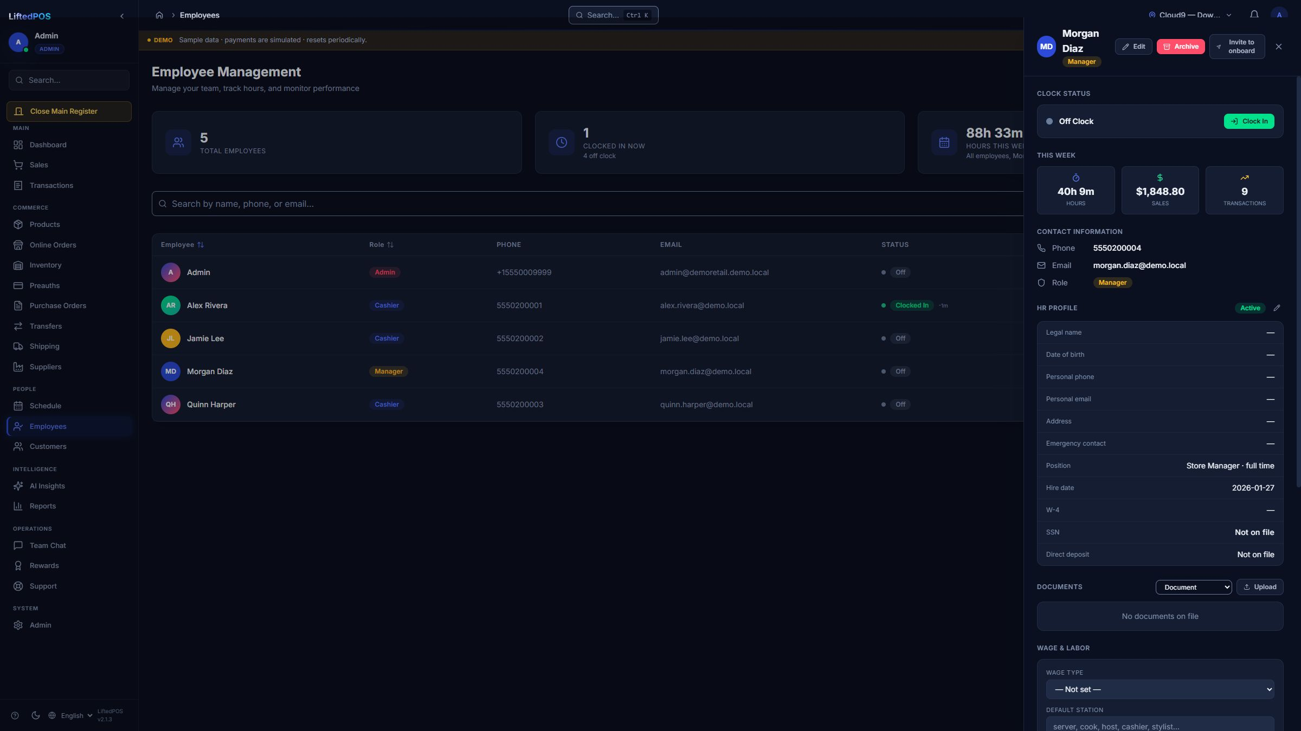This screenshot has width=1301, height=731.
Task: Collapse the sidebar with the chevron icon
Action: (122, 16)
